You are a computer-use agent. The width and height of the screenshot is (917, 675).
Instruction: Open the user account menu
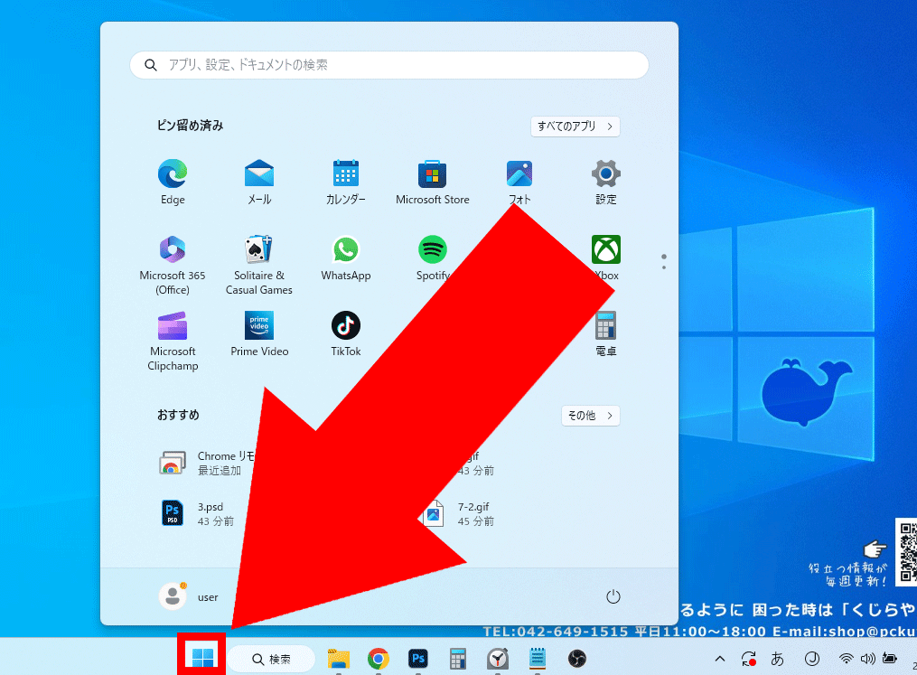click(189, 596)
